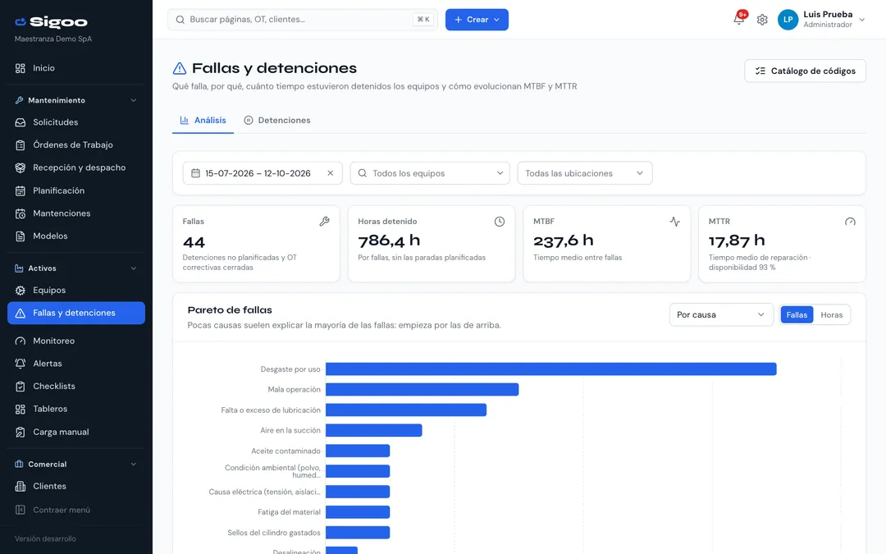This screenshot has width=886, height=554.
Task: Open Todas las ubicaciones dropdown
Action: pyautogui.click(x=585, y=173)
